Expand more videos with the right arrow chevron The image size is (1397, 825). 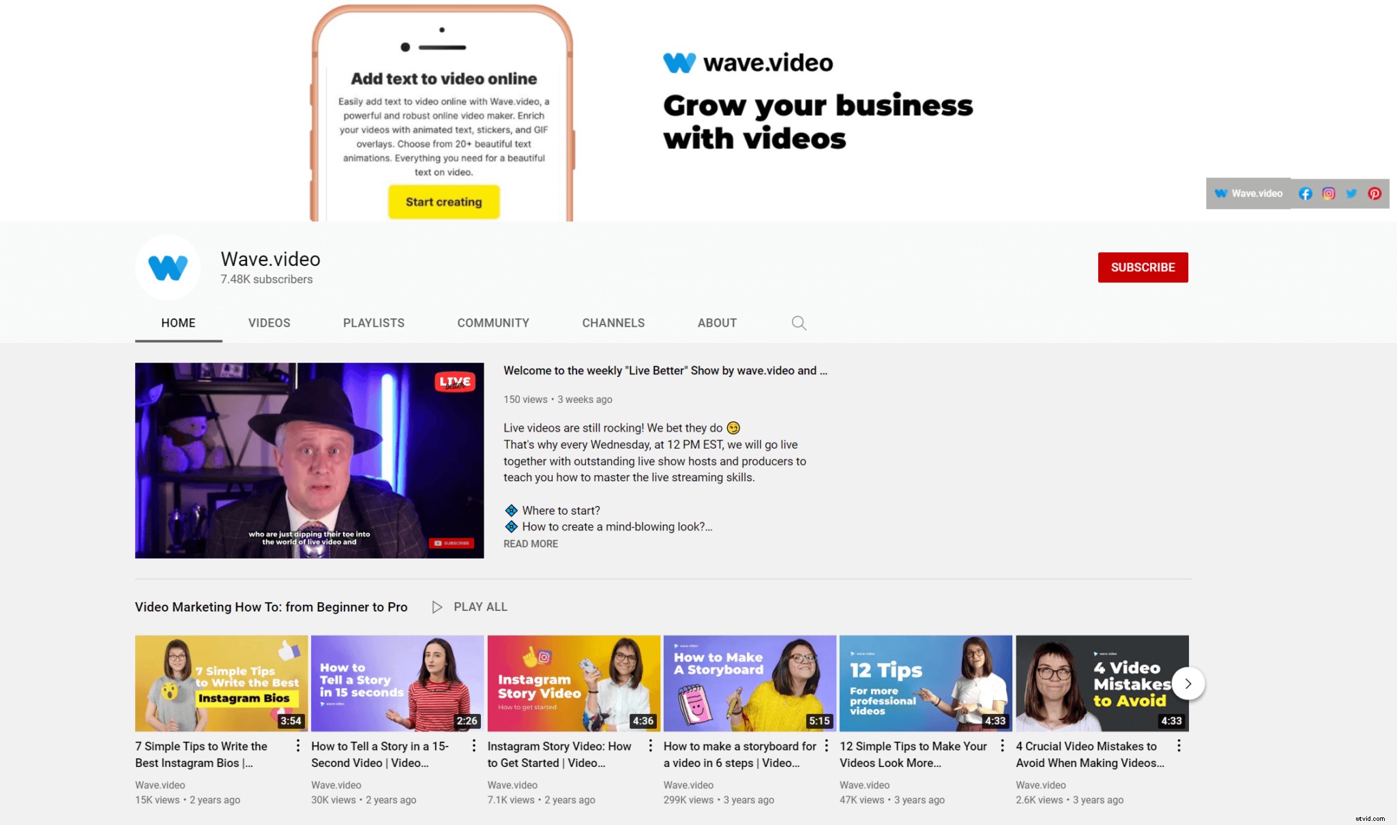pos(1188,683)
